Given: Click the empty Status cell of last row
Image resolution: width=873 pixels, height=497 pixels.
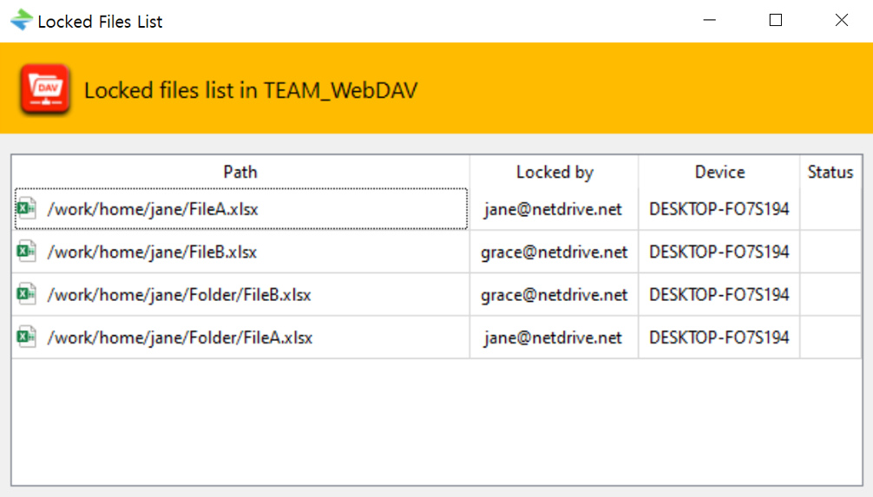Looking at the screenshot, I should pos(830,337).
